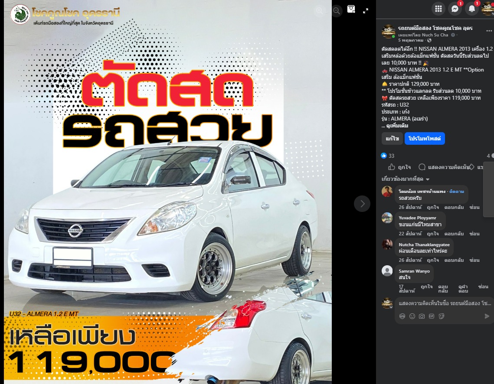Open post options three-dot menu
The width and height of the screenshot is (494, 384).
click(489, 31)
